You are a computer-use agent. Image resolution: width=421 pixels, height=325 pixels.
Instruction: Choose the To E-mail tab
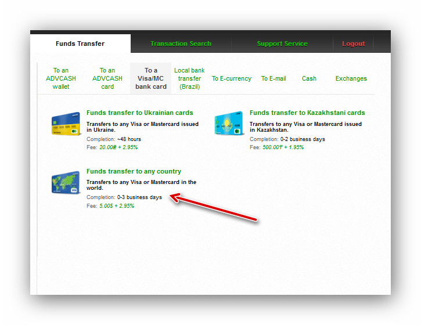[274, 78]
